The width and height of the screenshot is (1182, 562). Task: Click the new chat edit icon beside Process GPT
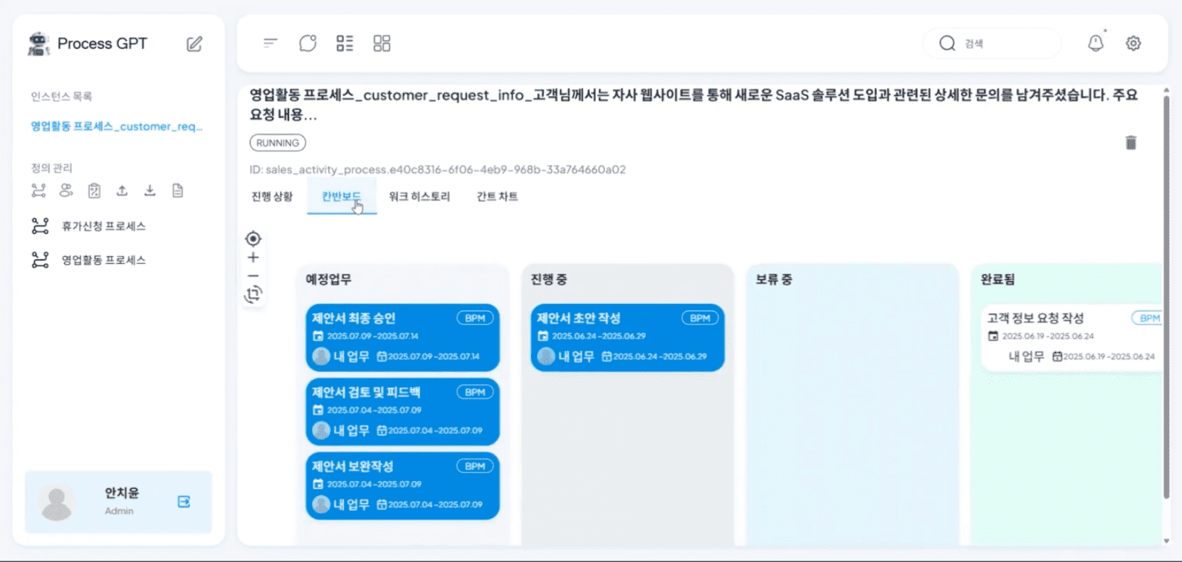point(194,44)
